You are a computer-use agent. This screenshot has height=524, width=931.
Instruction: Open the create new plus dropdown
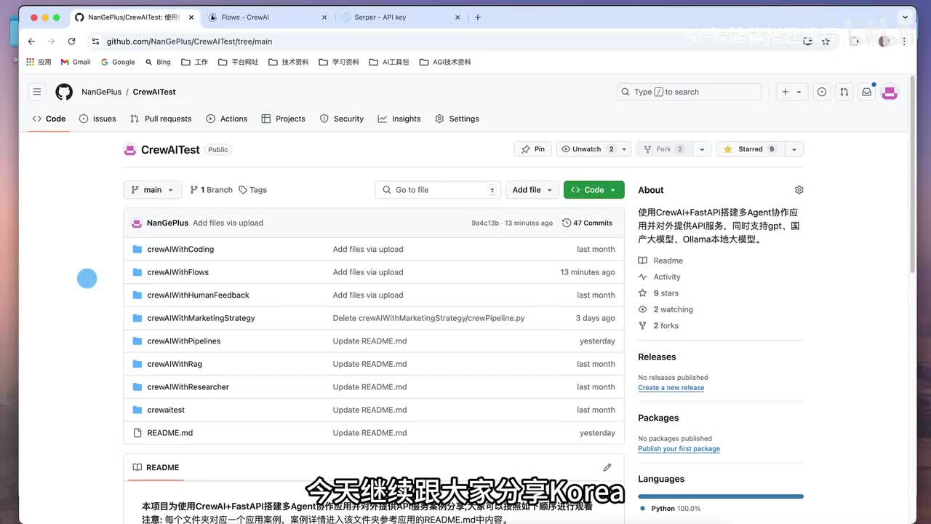click(791, 92)
